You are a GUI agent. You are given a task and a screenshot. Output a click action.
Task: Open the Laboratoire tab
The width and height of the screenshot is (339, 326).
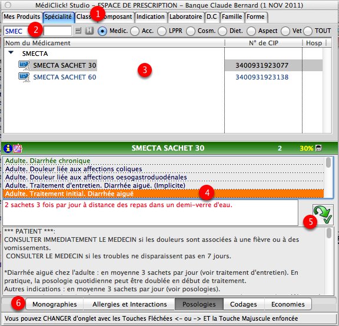coord(186,17)
